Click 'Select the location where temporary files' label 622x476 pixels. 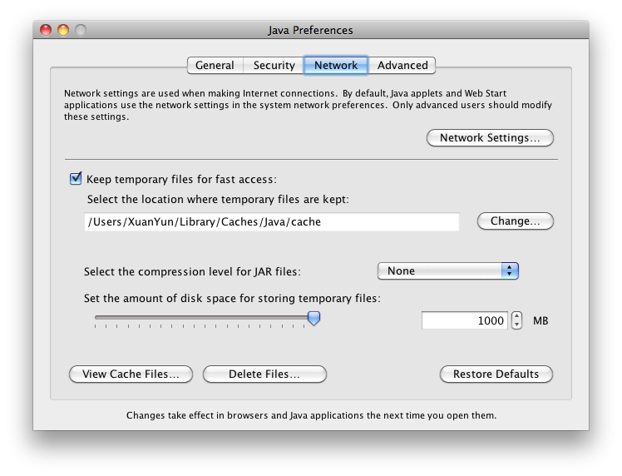218,199
